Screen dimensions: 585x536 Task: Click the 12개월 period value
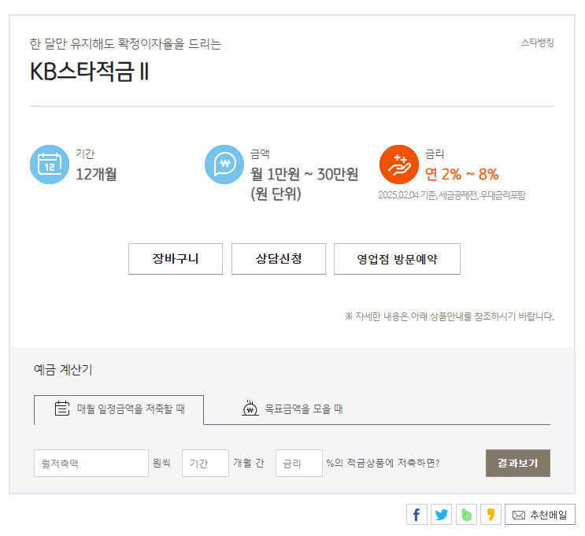tap(96, 174)
